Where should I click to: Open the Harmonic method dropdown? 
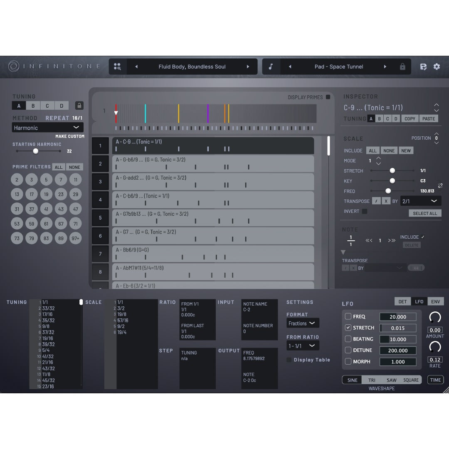tap(47, 127)
